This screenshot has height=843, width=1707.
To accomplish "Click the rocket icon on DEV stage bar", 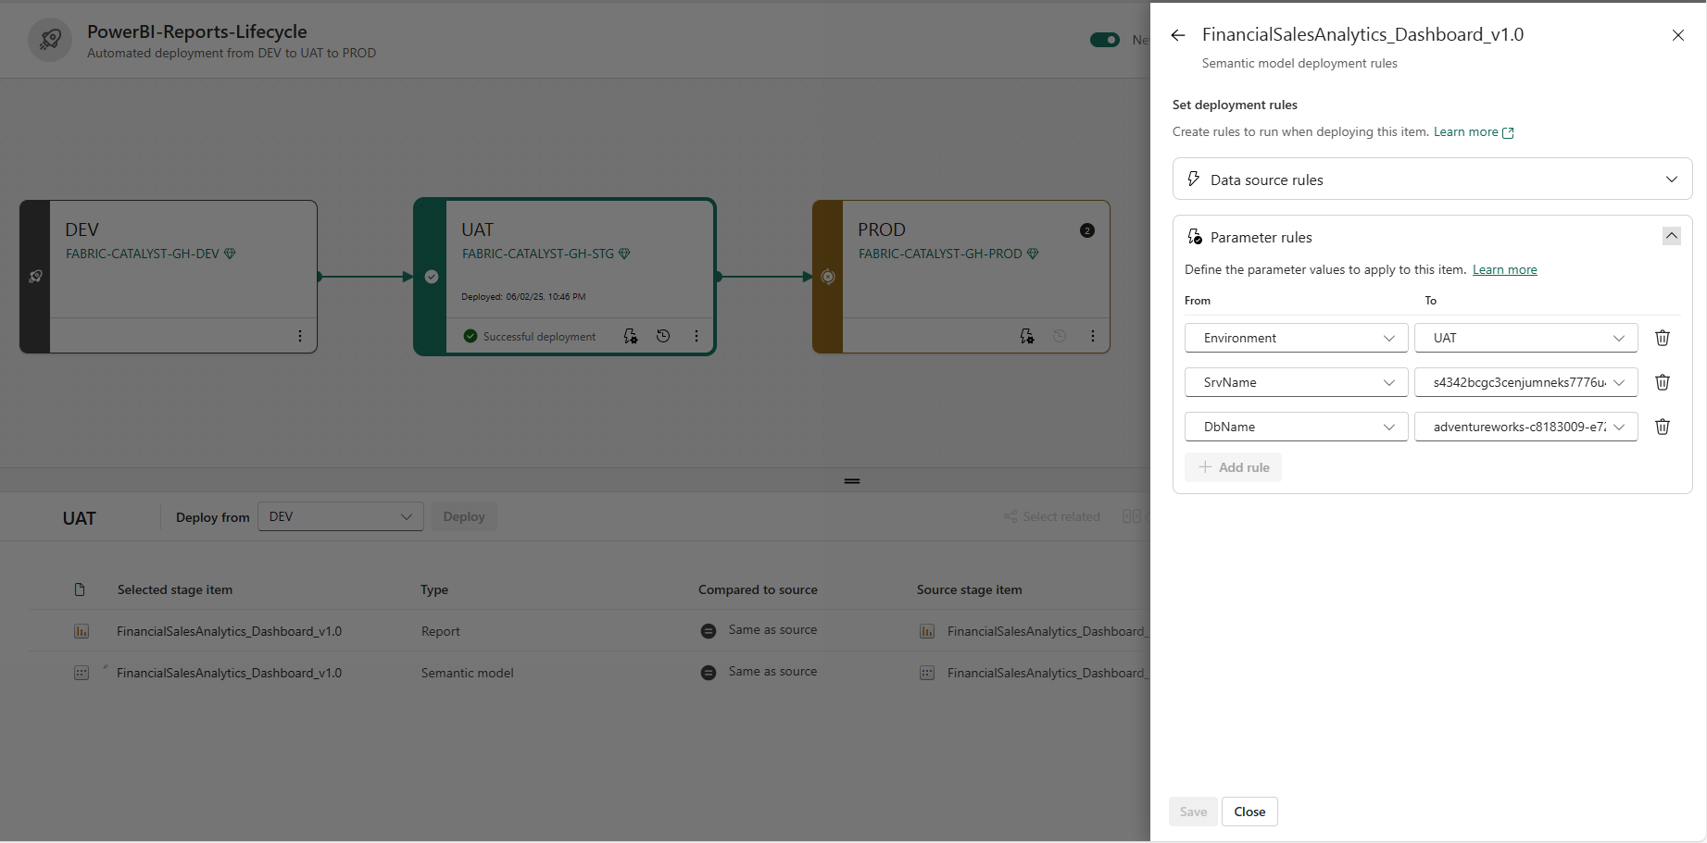I will 35,277.
